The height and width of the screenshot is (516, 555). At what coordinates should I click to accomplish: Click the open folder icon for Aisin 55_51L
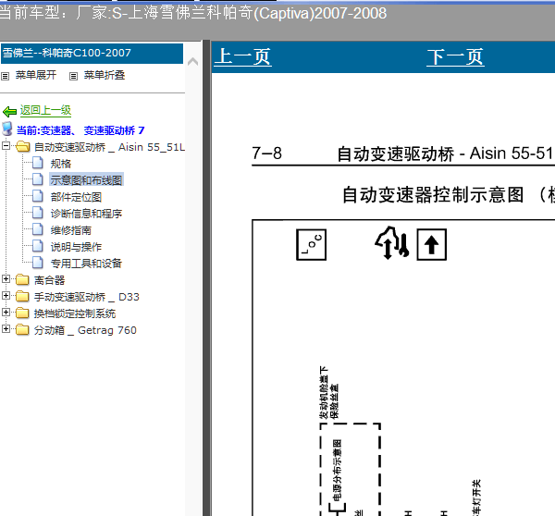click(22, 146)
